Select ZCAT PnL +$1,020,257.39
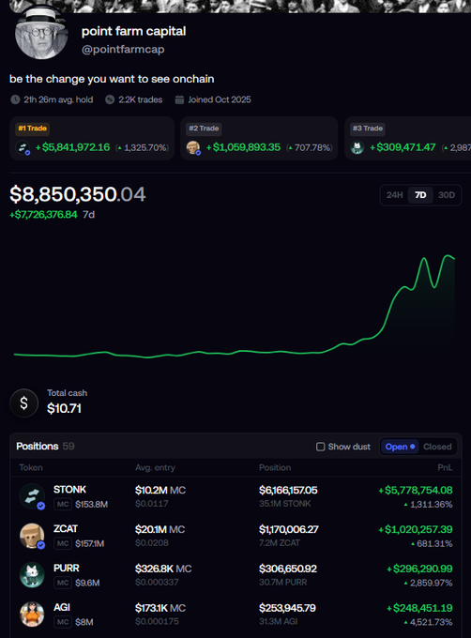 [416, 529]
